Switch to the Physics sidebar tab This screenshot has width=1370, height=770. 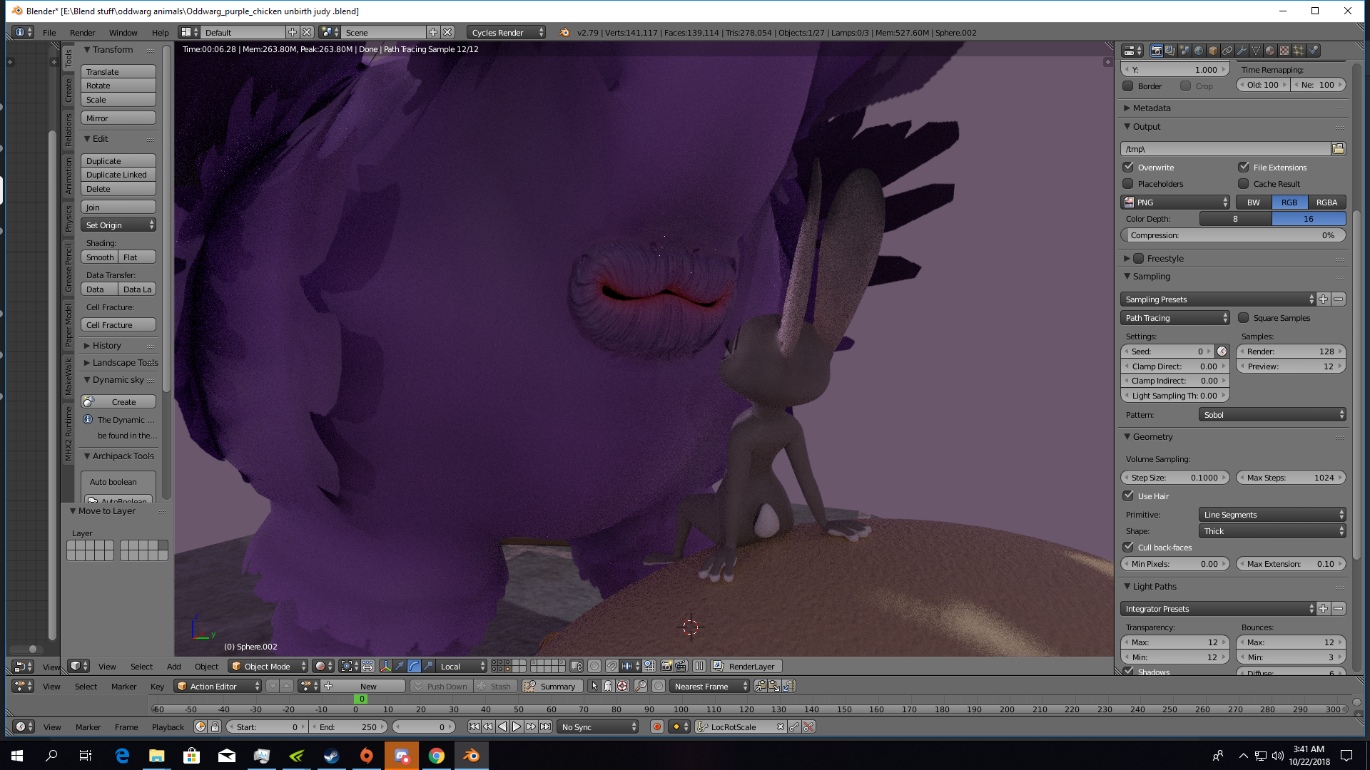click(68, 218)
